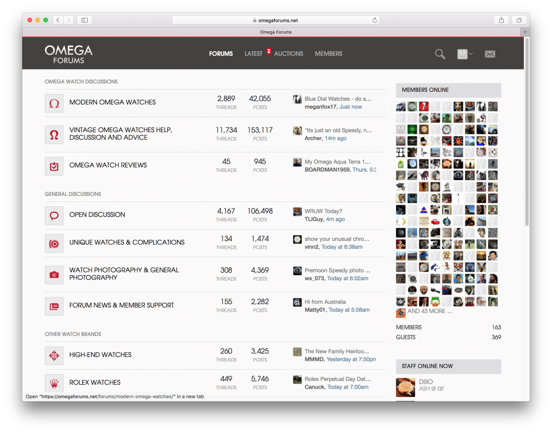Select the Modern Omega Watches forum icon
The height and width of the screenshot is (433, 552).
tap(54, 103)
